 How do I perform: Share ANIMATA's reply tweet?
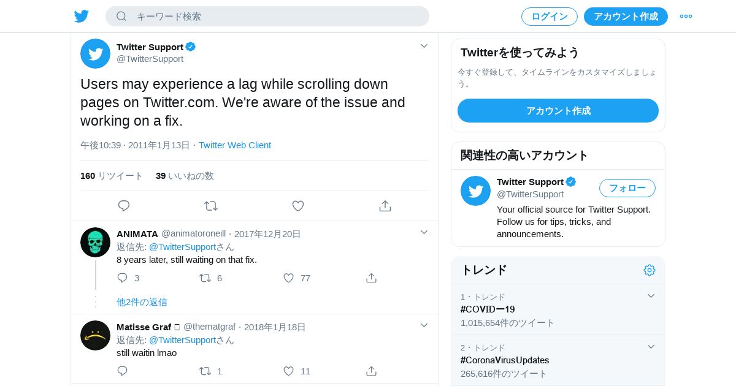point(371,278)
